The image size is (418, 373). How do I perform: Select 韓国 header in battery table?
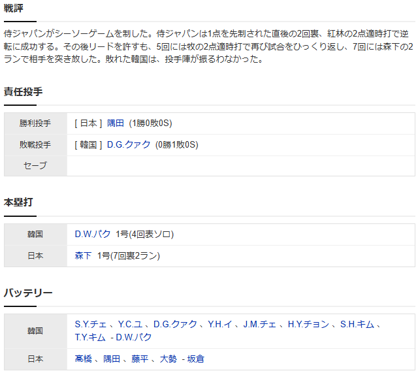pyautogui.click(x=35, y=331)
